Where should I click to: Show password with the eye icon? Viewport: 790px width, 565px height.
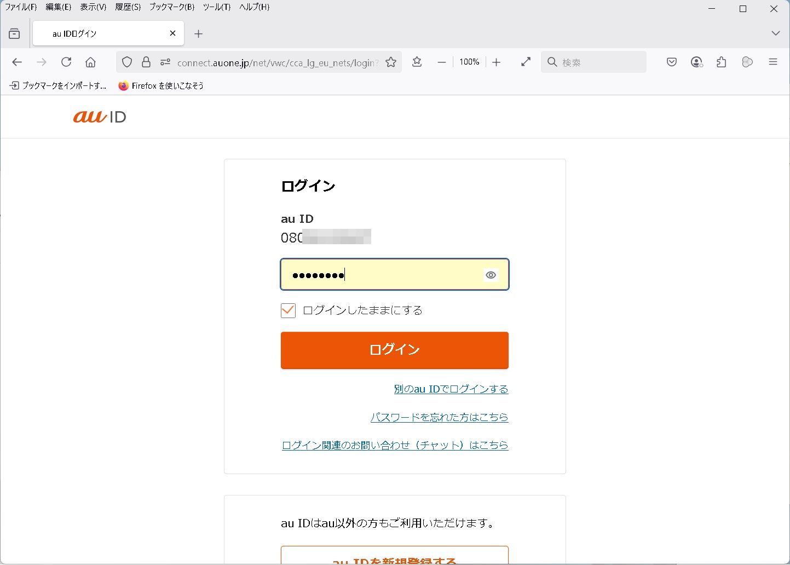(491, 275)
